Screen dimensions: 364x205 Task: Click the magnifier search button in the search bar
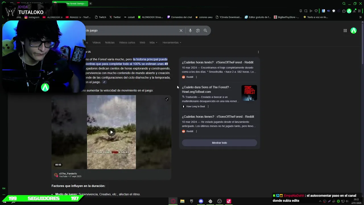tap(205, 30)
